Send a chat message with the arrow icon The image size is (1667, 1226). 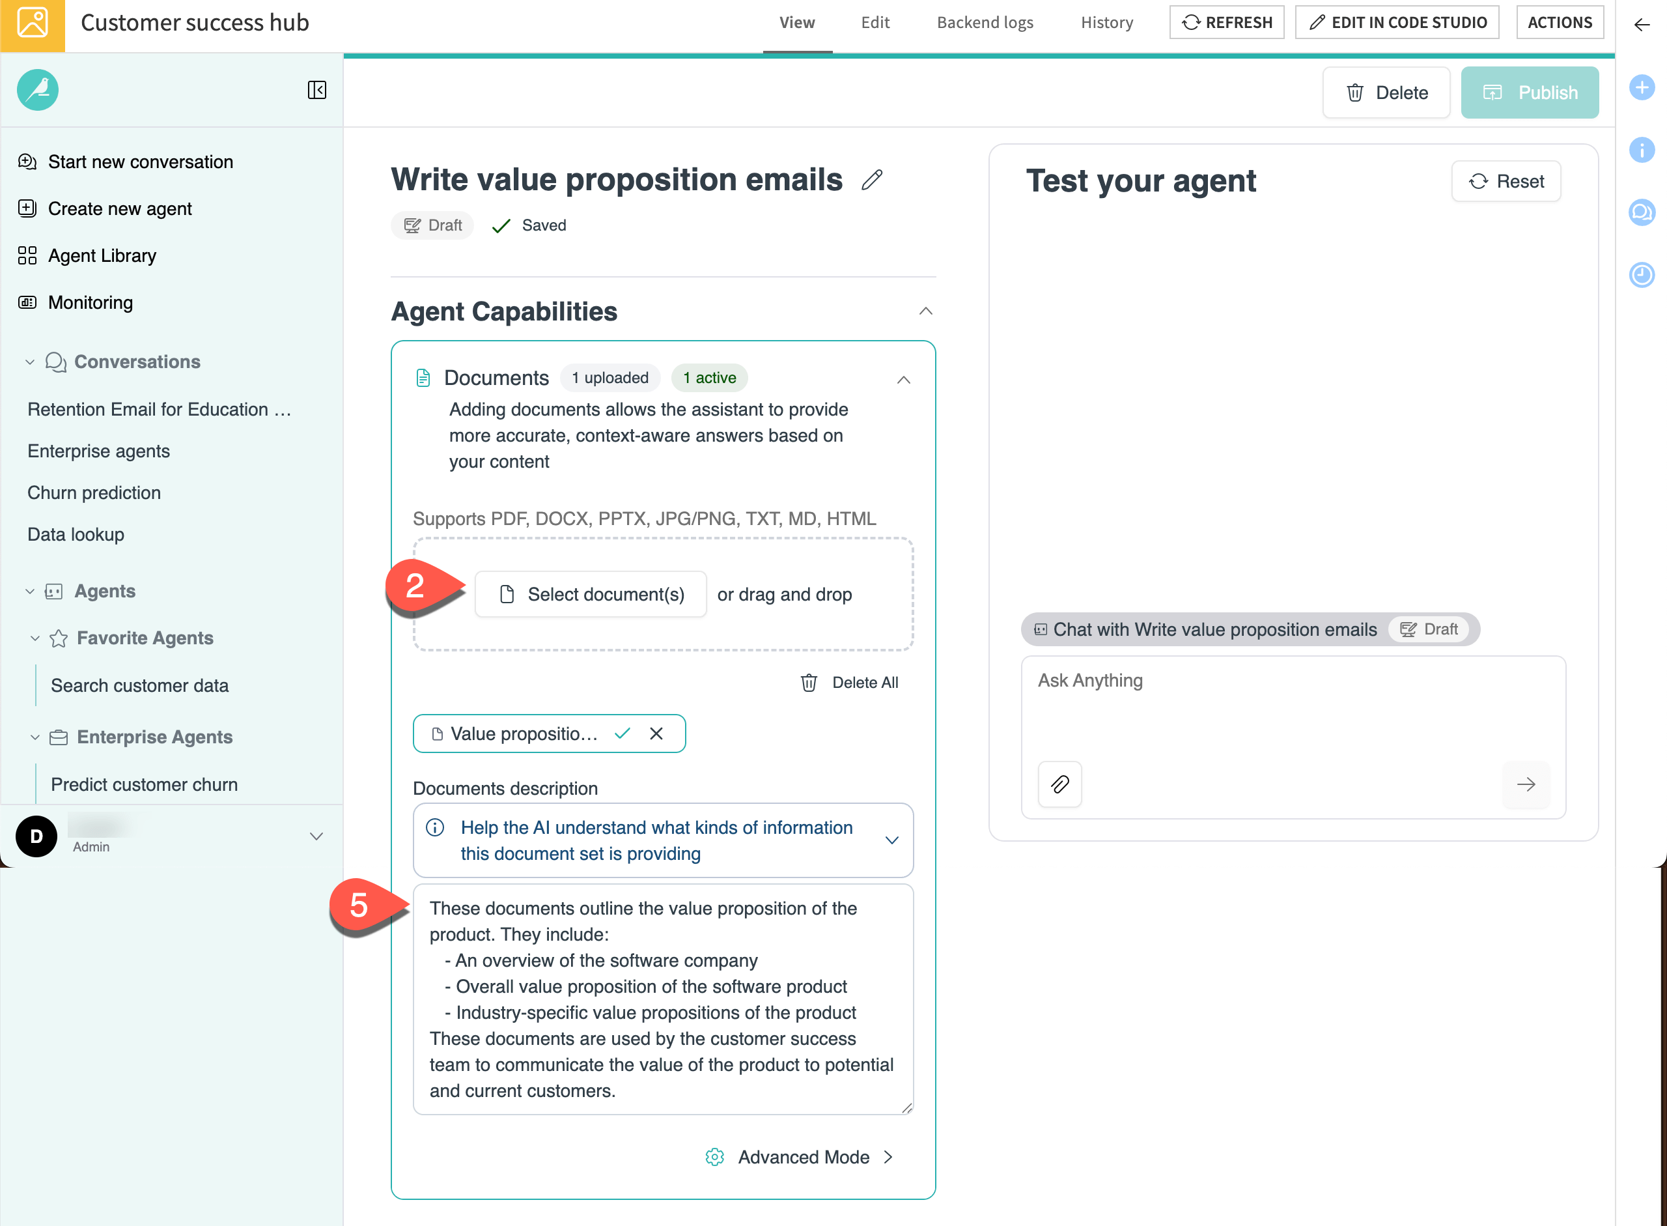point(1526,784)
